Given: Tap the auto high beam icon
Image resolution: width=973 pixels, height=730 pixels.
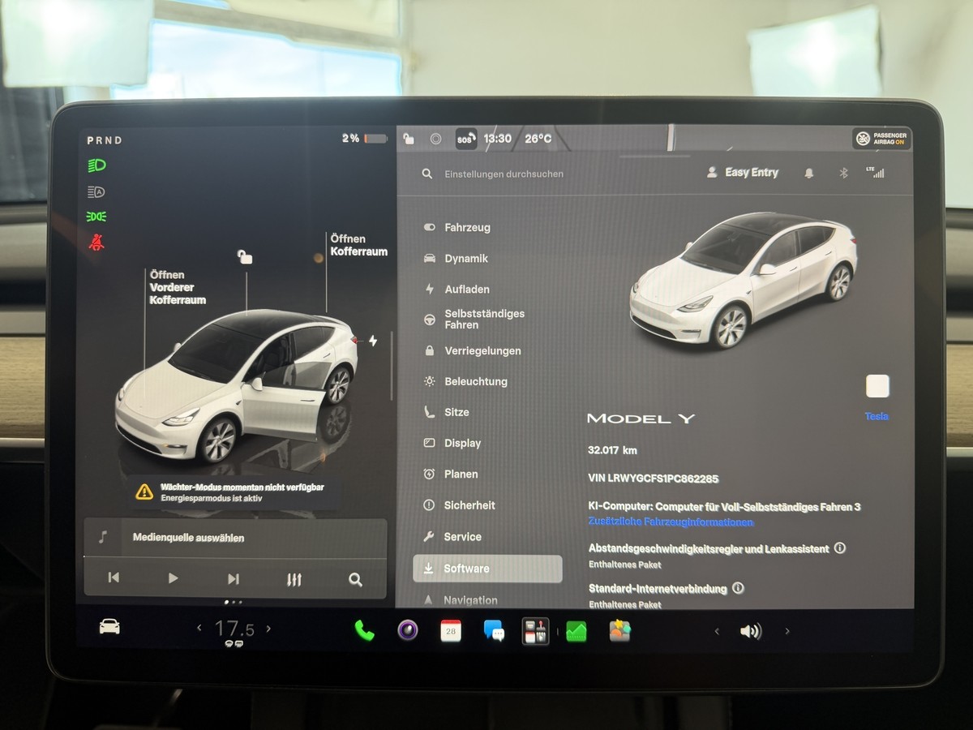Looking at the screenshot, I should pyautogui.click(x=96, y=192).
